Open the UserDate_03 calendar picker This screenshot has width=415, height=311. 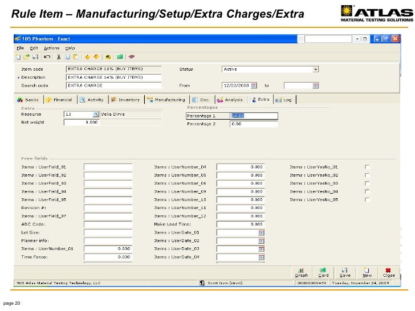pyautogui.click(x=261, y=249)
